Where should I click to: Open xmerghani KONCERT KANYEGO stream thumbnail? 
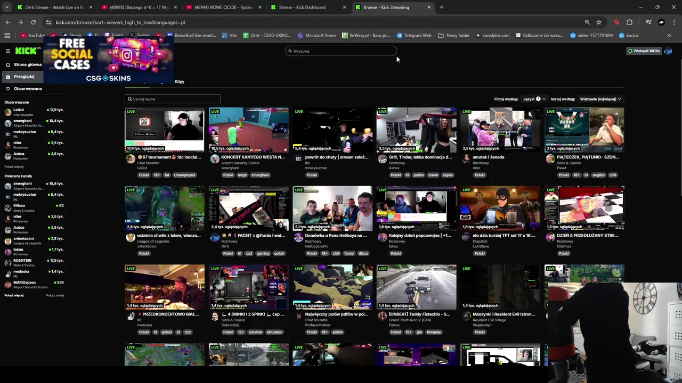[248, 130]
